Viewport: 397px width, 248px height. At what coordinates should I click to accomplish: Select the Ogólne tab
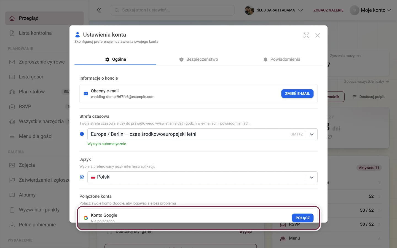[x=115, y=59]
